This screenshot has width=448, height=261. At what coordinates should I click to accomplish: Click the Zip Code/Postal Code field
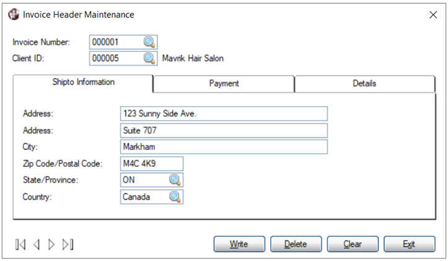tap(152, 163)
